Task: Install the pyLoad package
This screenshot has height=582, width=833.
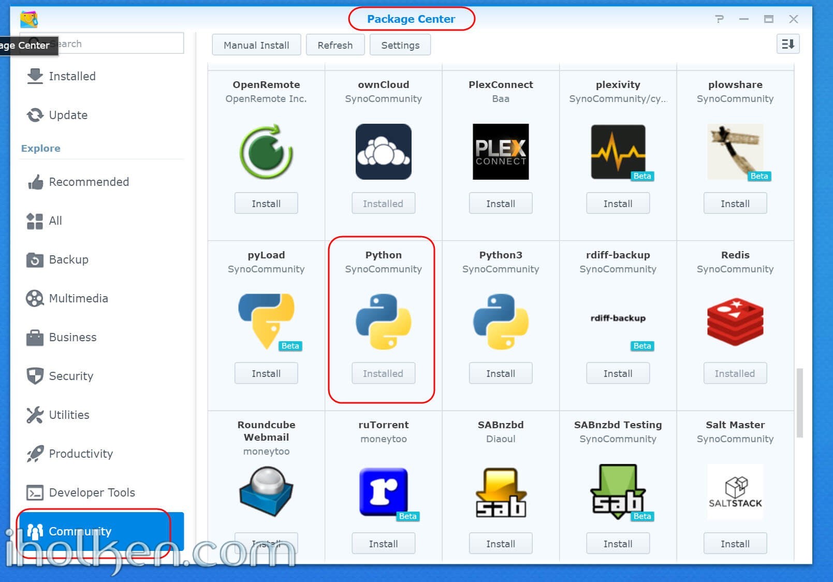Action: click(266, 373)
